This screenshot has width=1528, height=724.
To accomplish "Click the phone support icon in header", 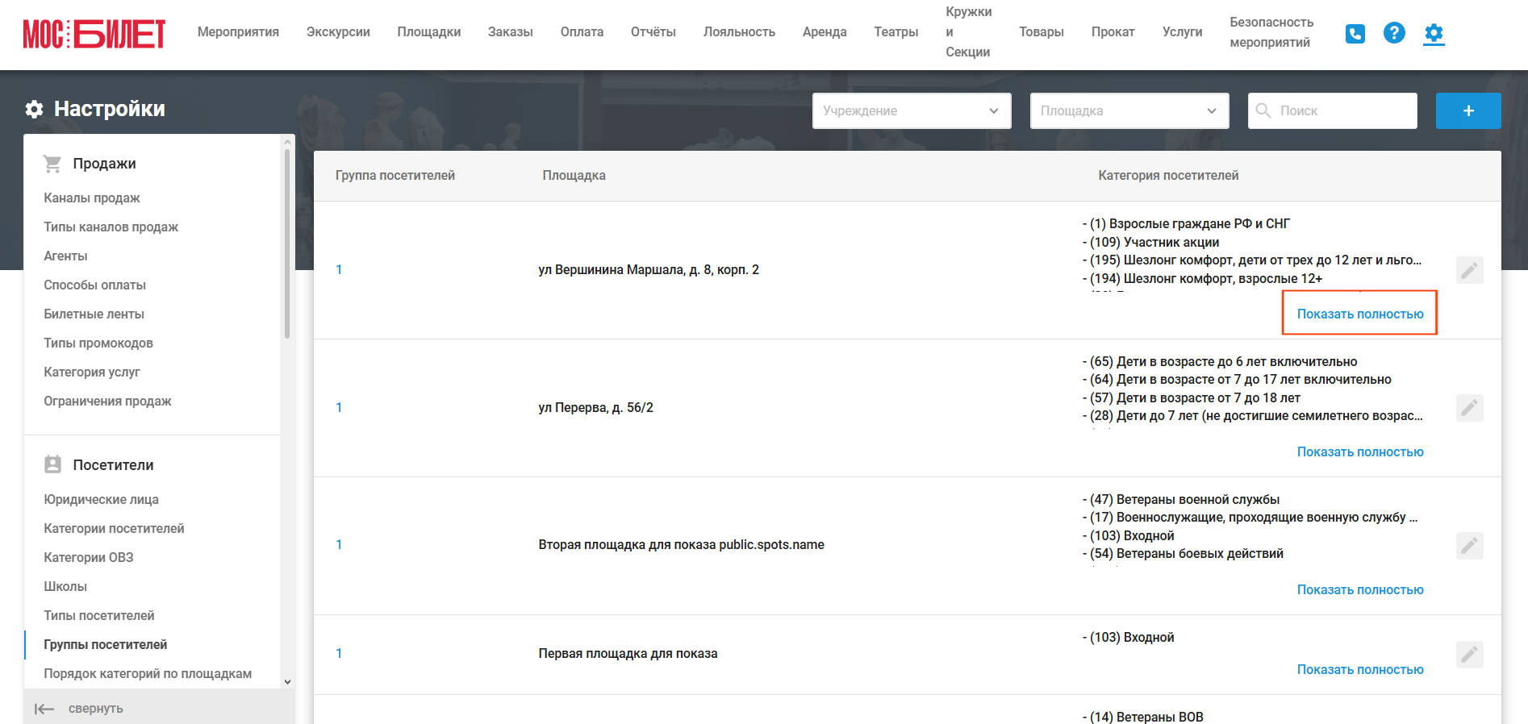I will click(1355, 33).
